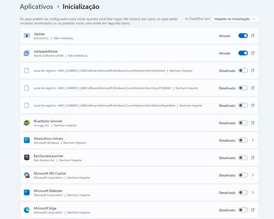Click the wallpaper64.exe app icon
This screenshot has height=219, width=274.
tap(27, 53)
